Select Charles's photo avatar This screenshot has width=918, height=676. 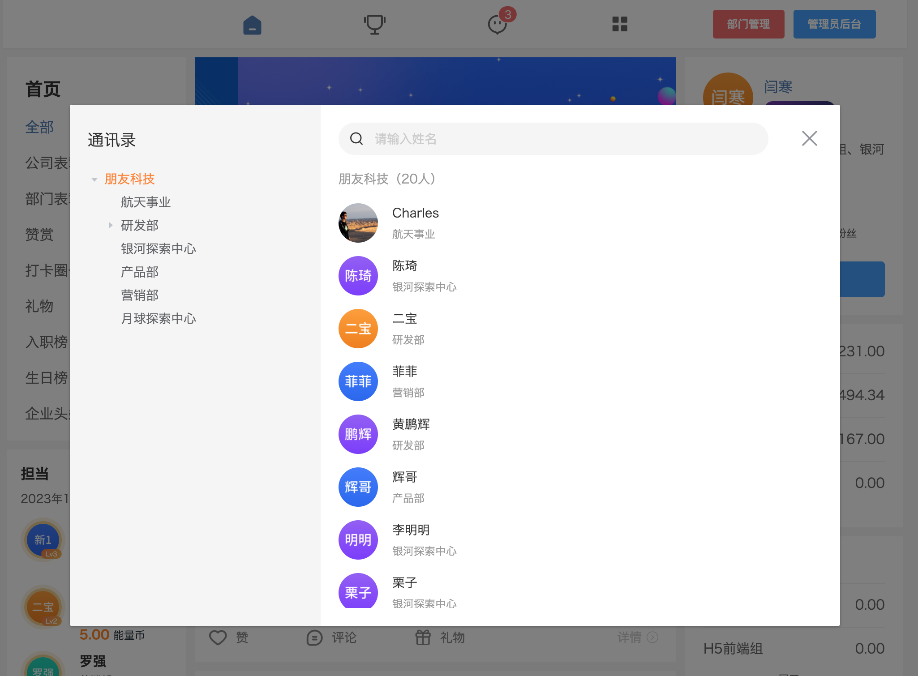[x=358, y=223]
